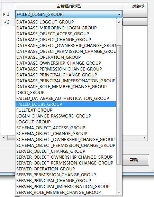
Task: Choose SCHEMA_OBJECT_CHANGE_GROUP entry
Action: tap(66, 134)
